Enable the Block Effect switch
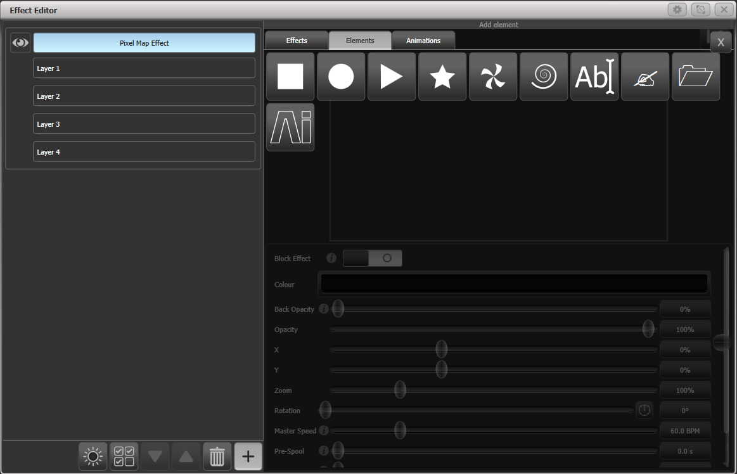This screenshot has width=737, height=474. pos(372,258)
